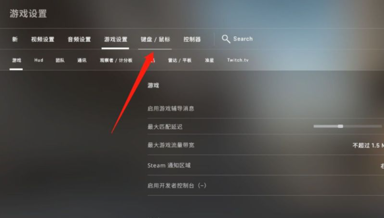This screenshot has height=218, width=384.
Task: Open the 通讯 sub-tab
Action: [82, 60]
